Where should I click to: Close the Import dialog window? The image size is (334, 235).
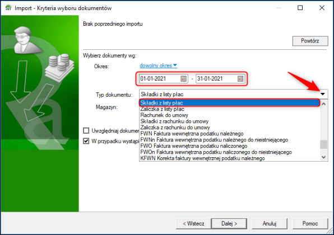coord(322,8)
